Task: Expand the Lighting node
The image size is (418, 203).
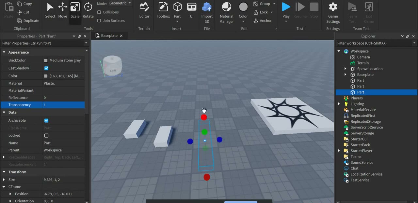Action: [339, 104]
